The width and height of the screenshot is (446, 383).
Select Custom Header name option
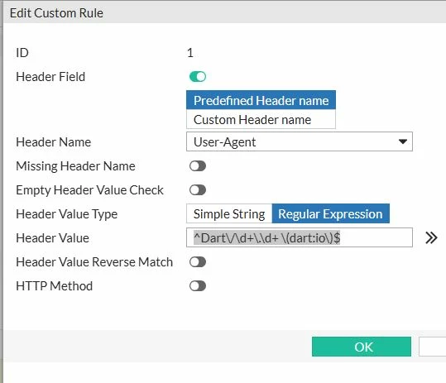261,119
